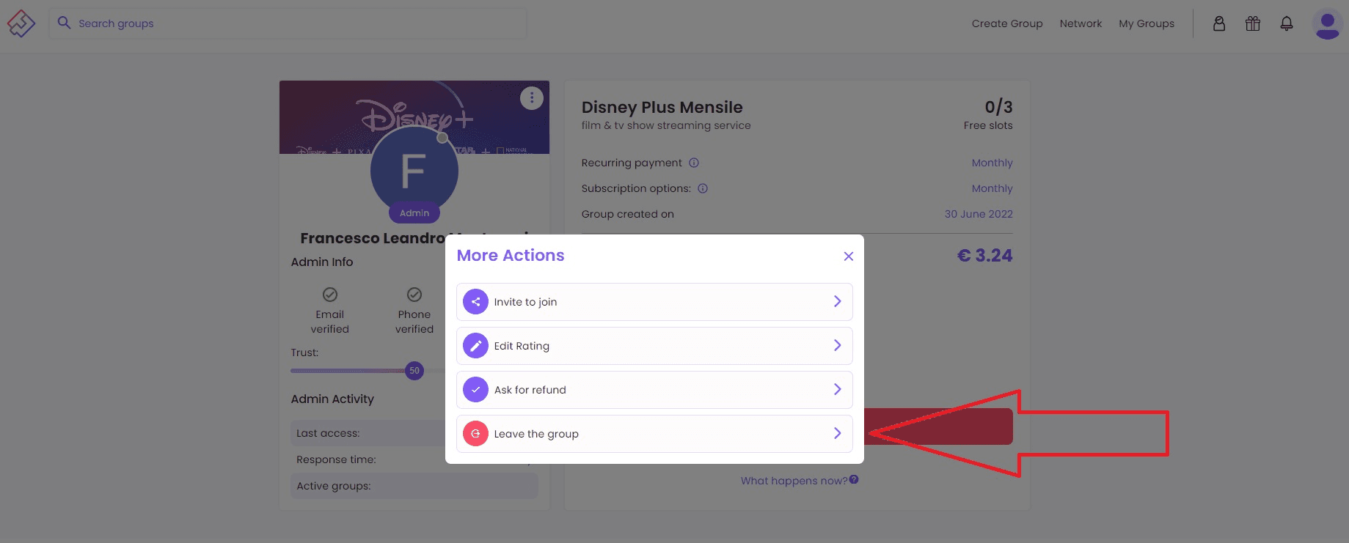Click the chevron on Leave the group row

coord(837,433)
